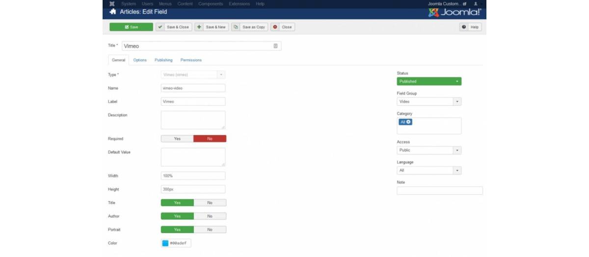Remove the 'All' category tag

(x=408, y=122)
